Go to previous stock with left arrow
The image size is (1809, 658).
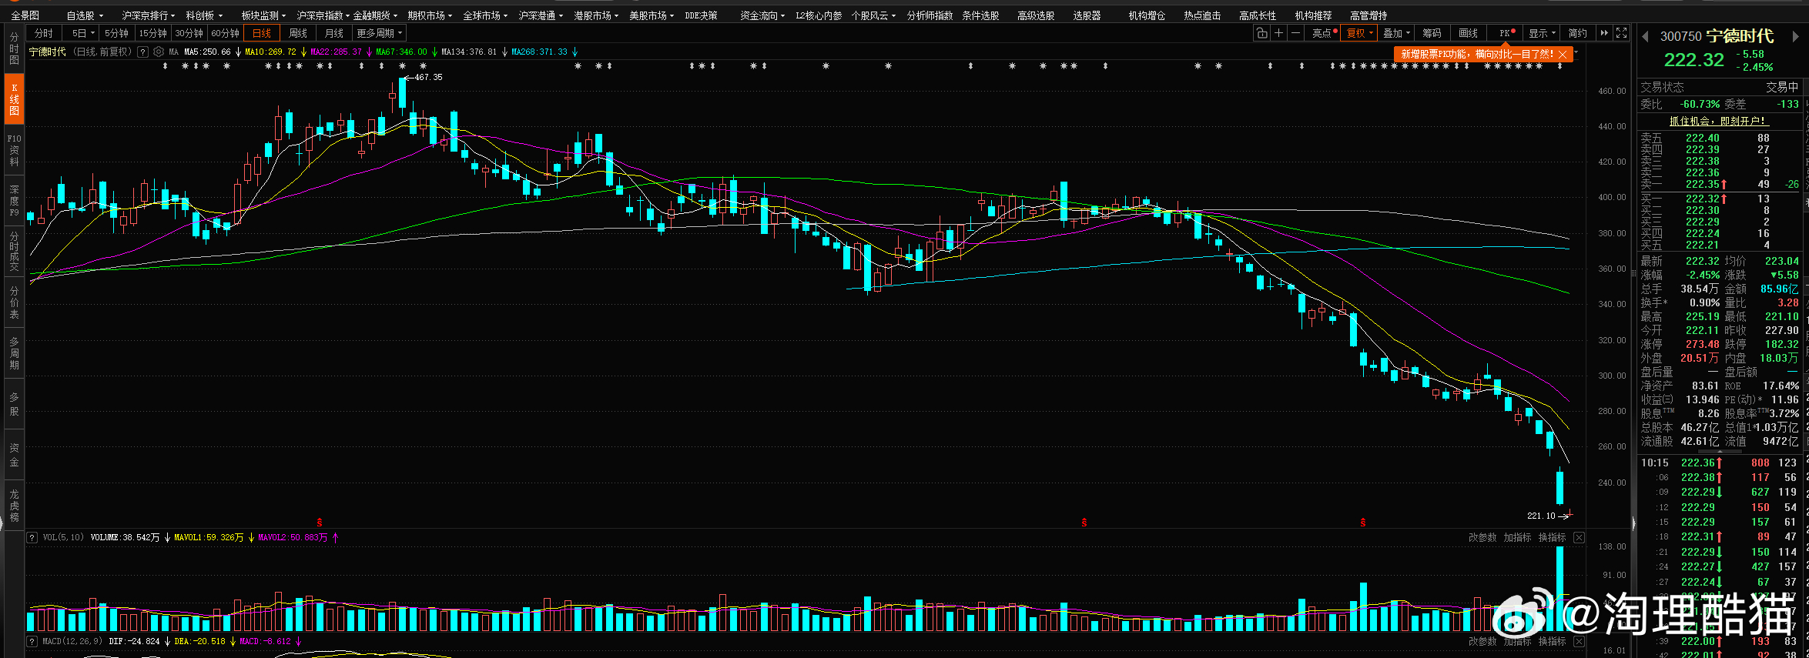click(x=1645, y=36)
